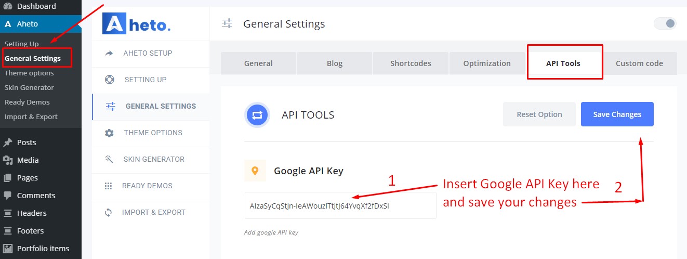The width and height of the screenshot is (687, 259).
Task: Click the sliders icon in General Settings header
Action: click(227, 23)
